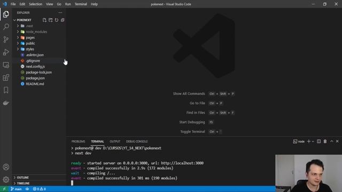
Task: Open the Explorer view in activity bar
Action: [x=6, y=14]
